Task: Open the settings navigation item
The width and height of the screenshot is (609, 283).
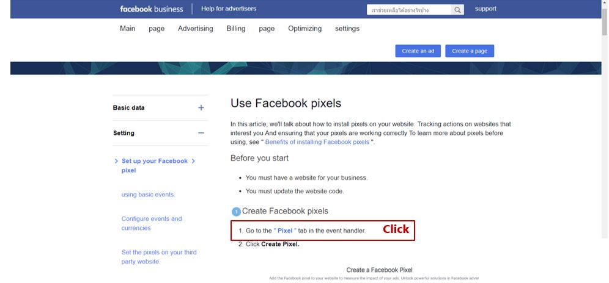Action: click(x=347, y=28)
